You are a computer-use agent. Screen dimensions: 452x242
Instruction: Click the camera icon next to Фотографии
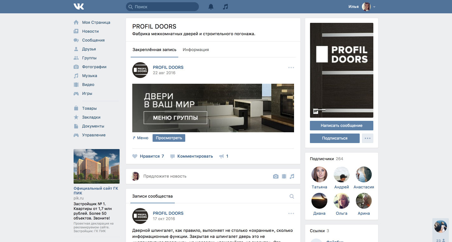(76, 67)
